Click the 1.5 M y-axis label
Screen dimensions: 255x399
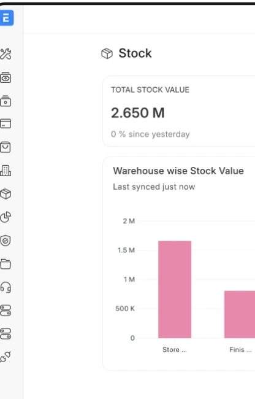[126, 250]
